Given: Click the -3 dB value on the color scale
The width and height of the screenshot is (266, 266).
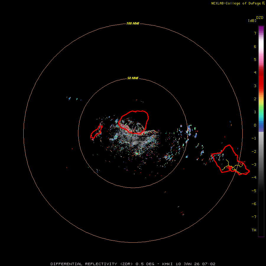Looking at the screenshot, I should [x=254, y=165].
